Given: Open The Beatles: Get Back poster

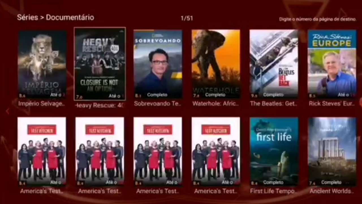Looking at the screenshot, I should tap(274, 64).
